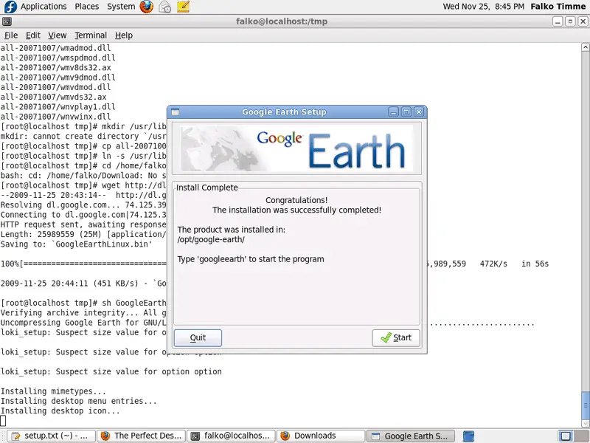Minimize the falko@localhost terminal window
590x443 pixels.
tap(558, 21)
